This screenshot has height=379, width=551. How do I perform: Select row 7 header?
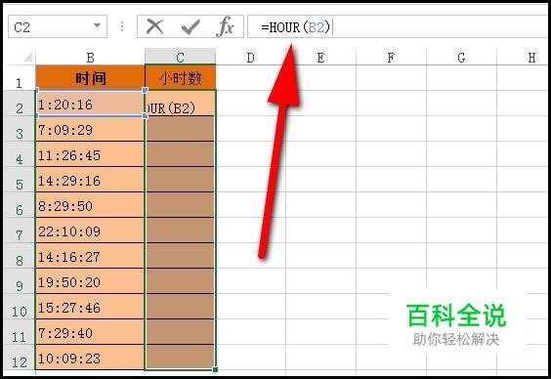(x=19, y=231)
